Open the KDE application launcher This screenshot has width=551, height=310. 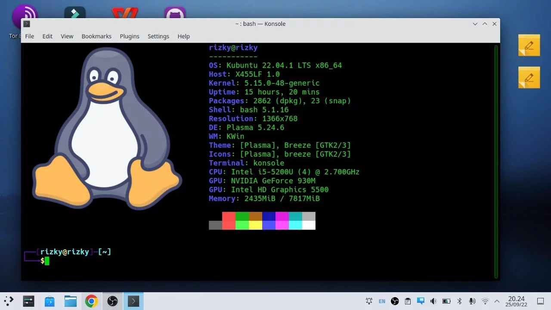click(9, 301)
